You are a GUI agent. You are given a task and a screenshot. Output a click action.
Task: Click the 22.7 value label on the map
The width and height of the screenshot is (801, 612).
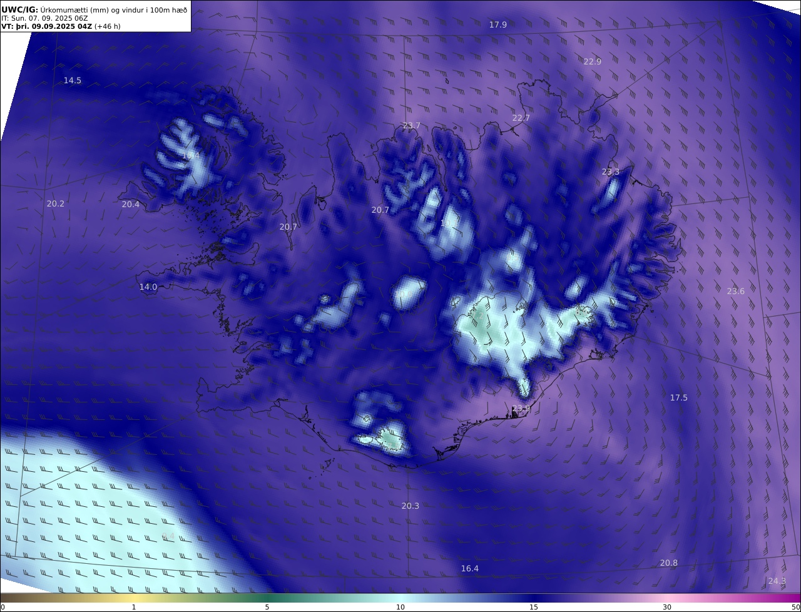pyautogui.click(x=521, y=118)
